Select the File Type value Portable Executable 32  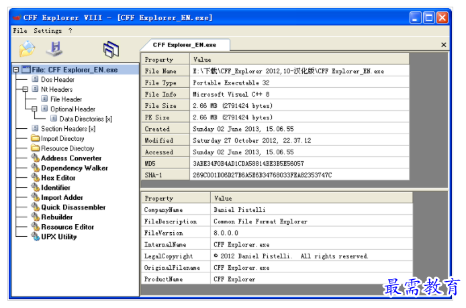231,83
